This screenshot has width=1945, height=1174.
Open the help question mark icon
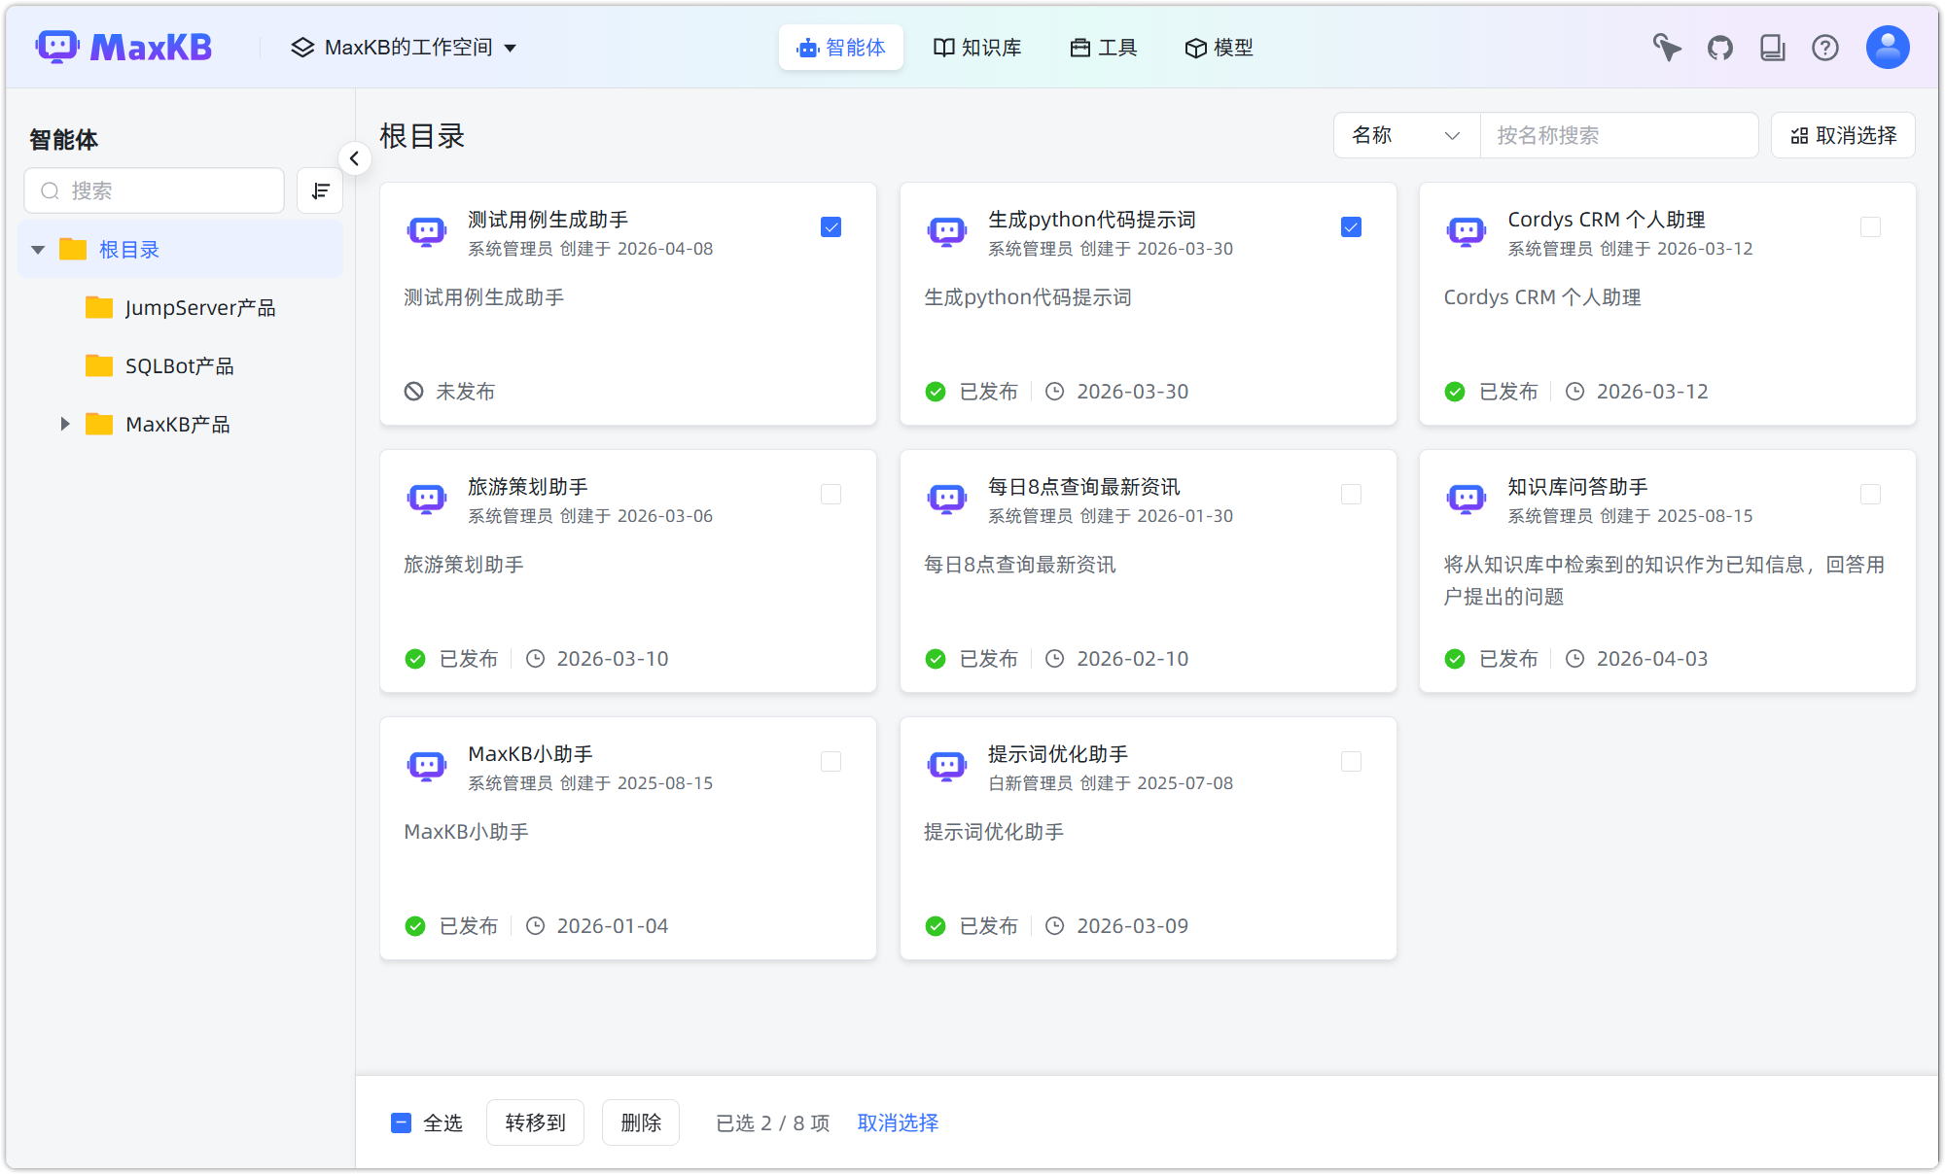[1825, 48]
